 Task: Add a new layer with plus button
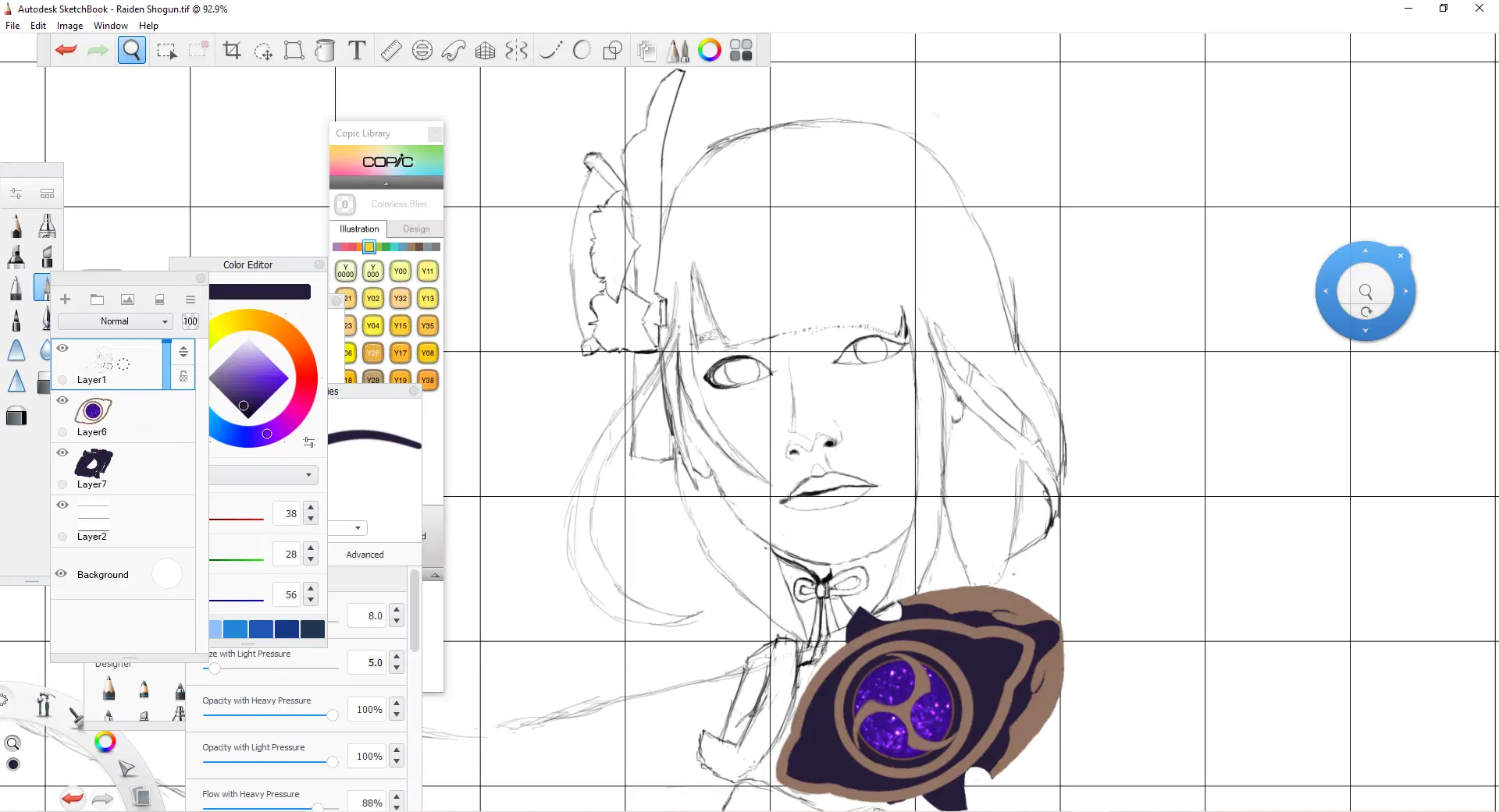click(x=66, y=300)
